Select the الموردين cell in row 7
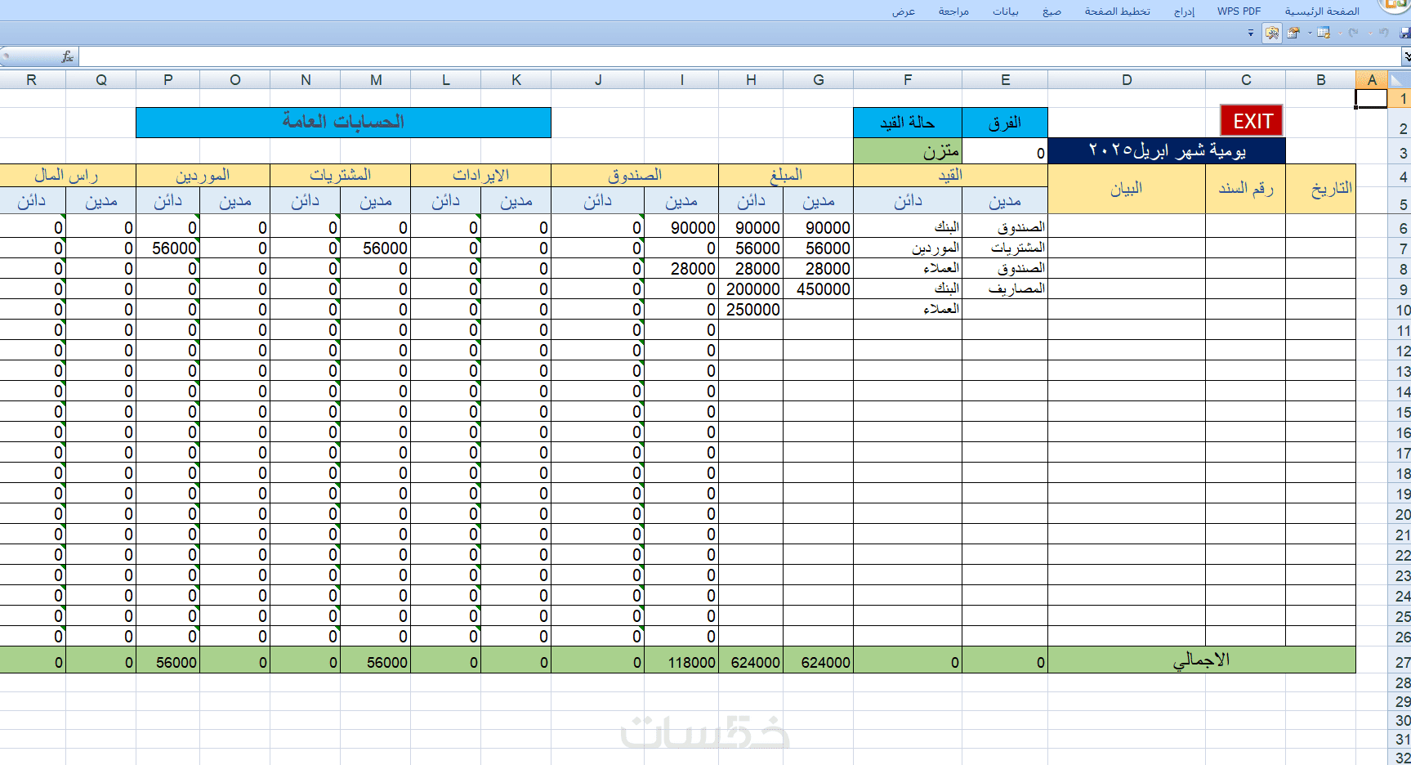Screen dimensions: 1411x765 point(908,248)
